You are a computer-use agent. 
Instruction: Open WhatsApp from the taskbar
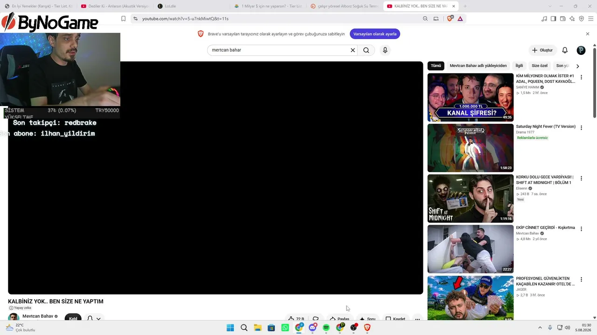pos(285,328)
